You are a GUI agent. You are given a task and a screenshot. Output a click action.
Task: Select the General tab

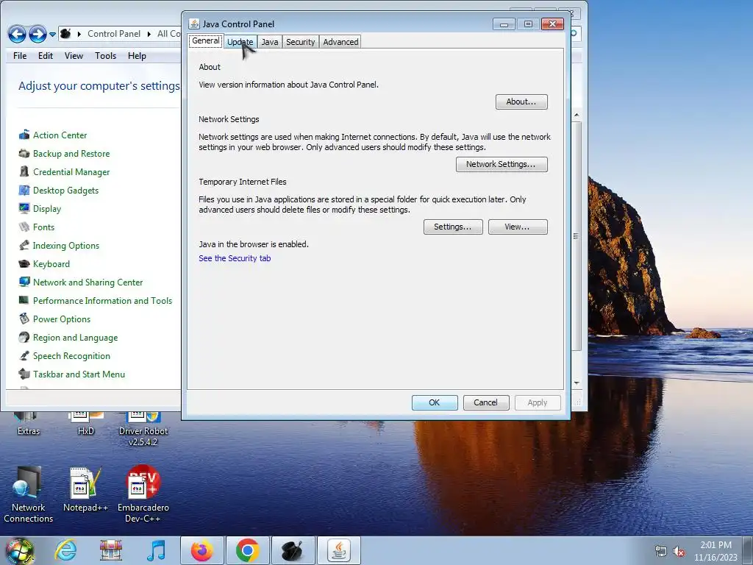pyautogui.click(x=206, y=41)
